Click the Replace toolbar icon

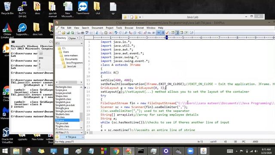(130, 33)
